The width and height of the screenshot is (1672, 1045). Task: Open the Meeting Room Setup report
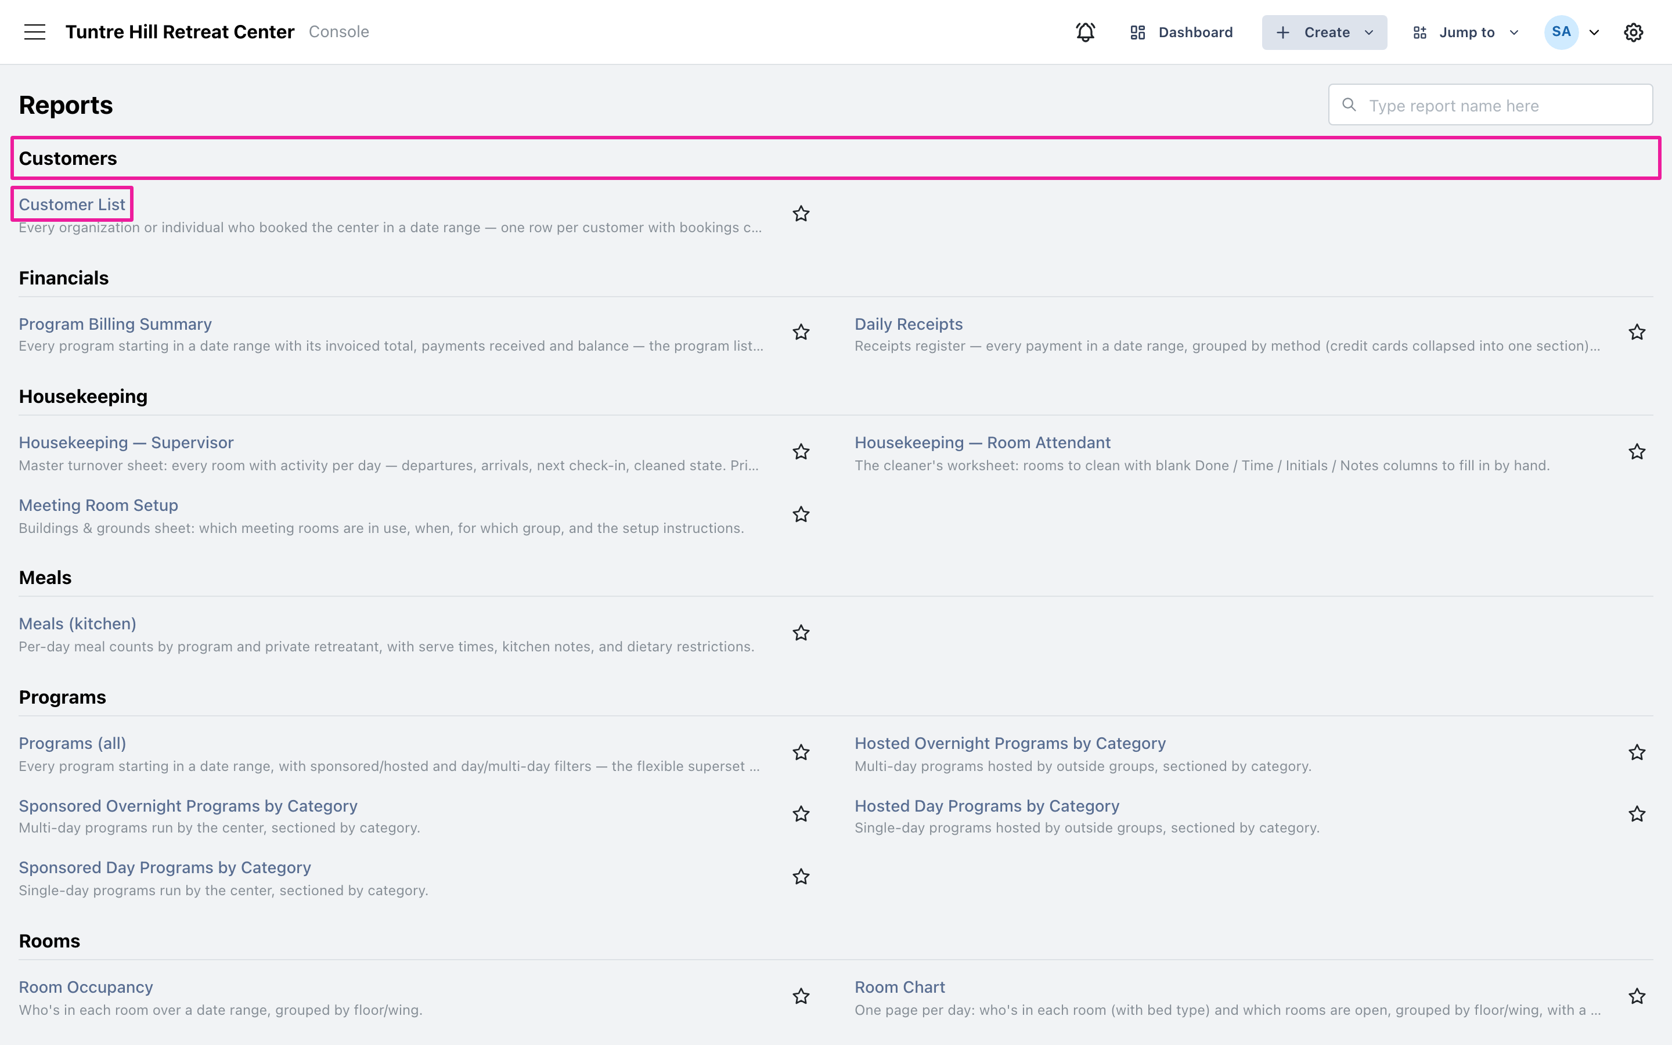pyautogui.click(x=98, y=505)
